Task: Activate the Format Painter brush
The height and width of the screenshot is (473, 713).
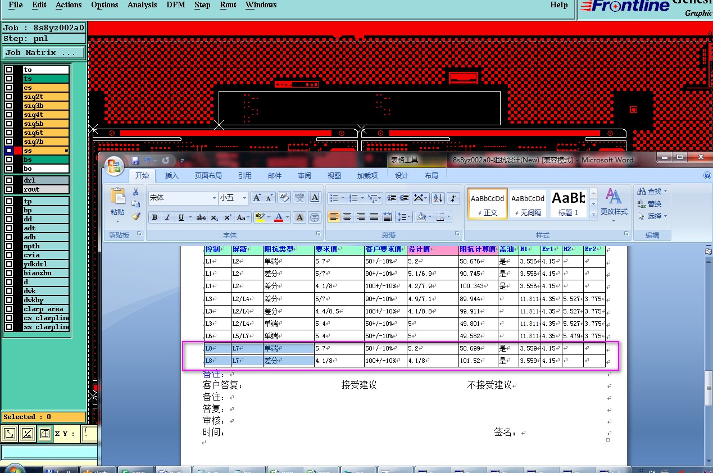Action: click(x=135, y=216)
